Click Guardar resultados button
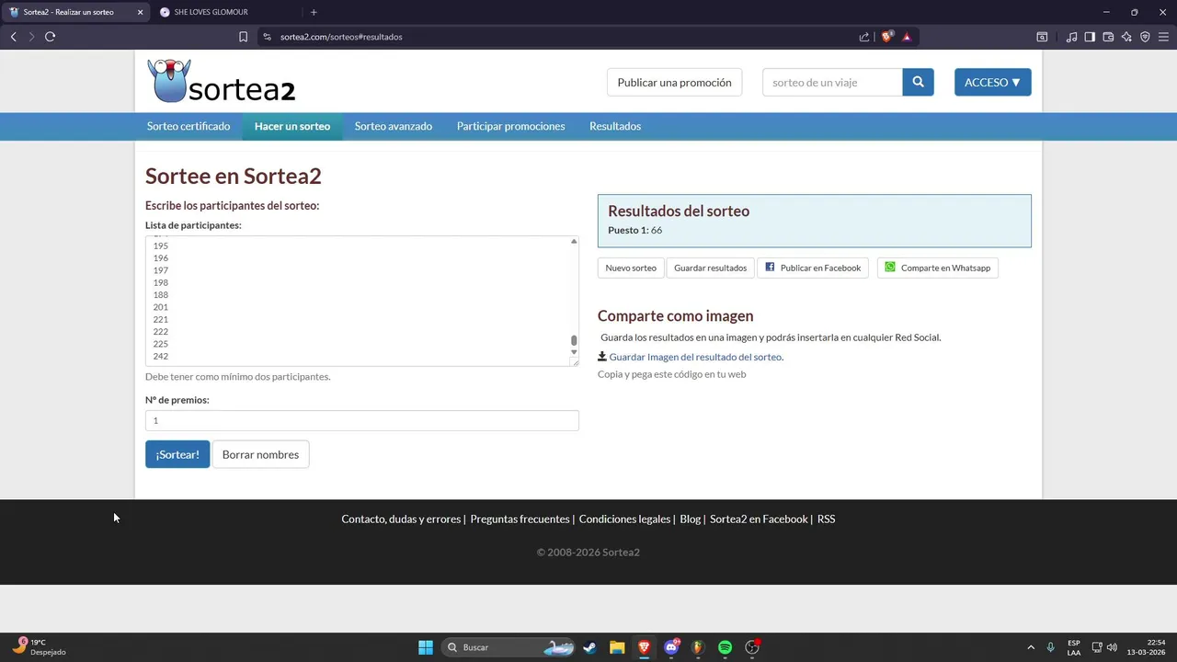 710,268
